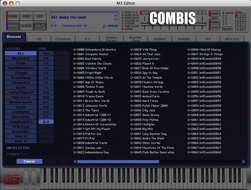This screenshot has width=251, height=190.
Task: Click the horizontal scrollbar thumb of the combi list
Action: (x=118, y=162)
